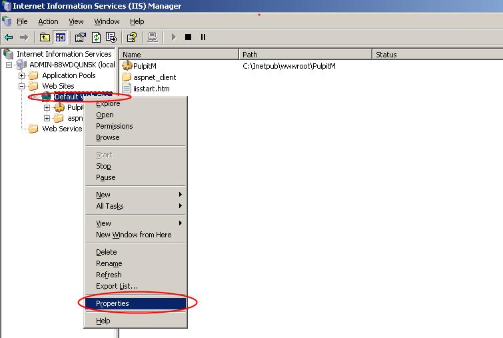Open the All Tasks submenu arrow
Screen dimensions: 503x338
181,206
